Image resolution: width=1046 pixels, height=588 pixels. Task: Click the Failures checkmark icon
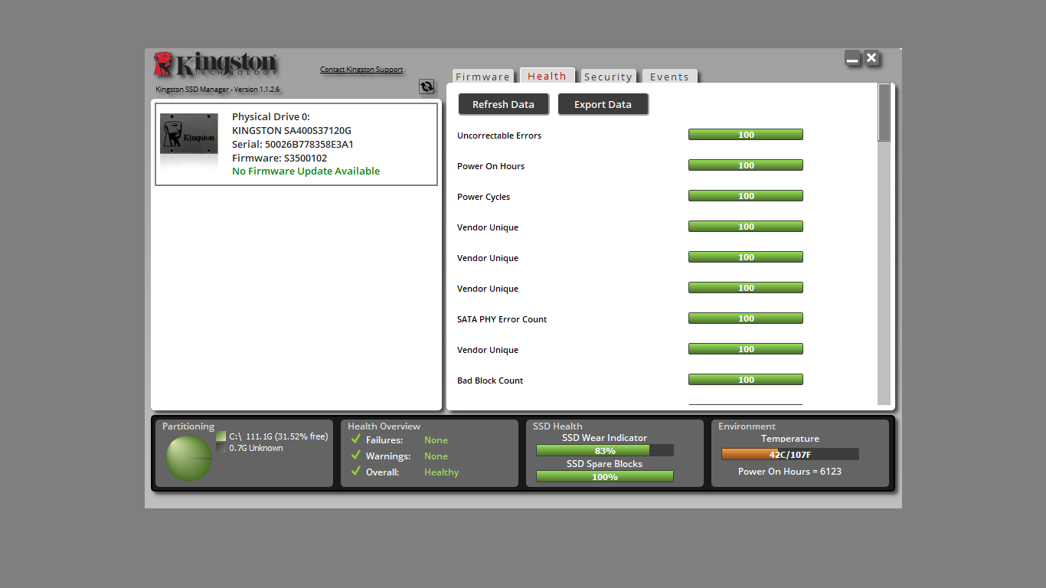pos(355,439)
